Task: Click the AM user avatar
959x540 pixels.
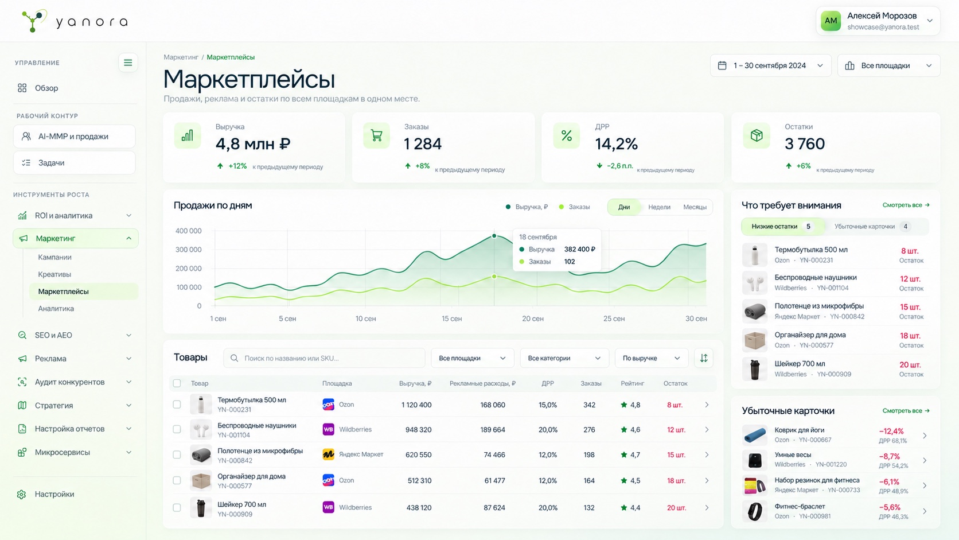Action: [831, 21]
